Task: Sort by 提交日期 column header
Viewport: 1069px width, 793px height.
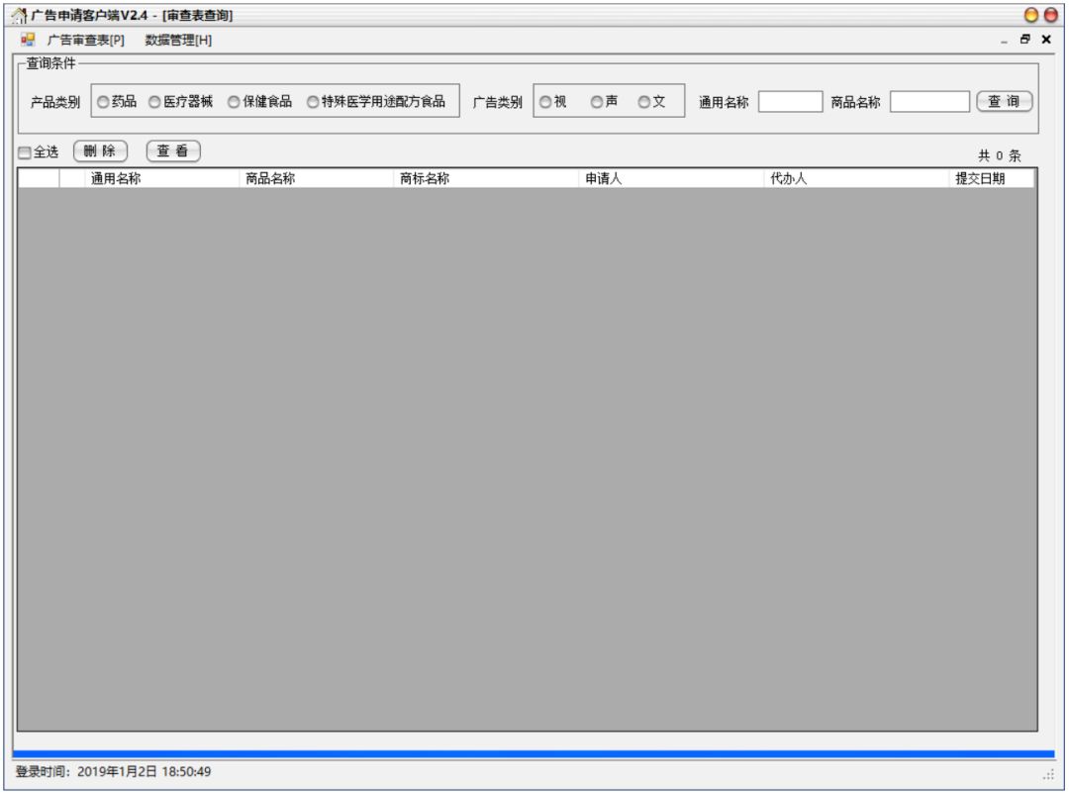Action: 992,178
